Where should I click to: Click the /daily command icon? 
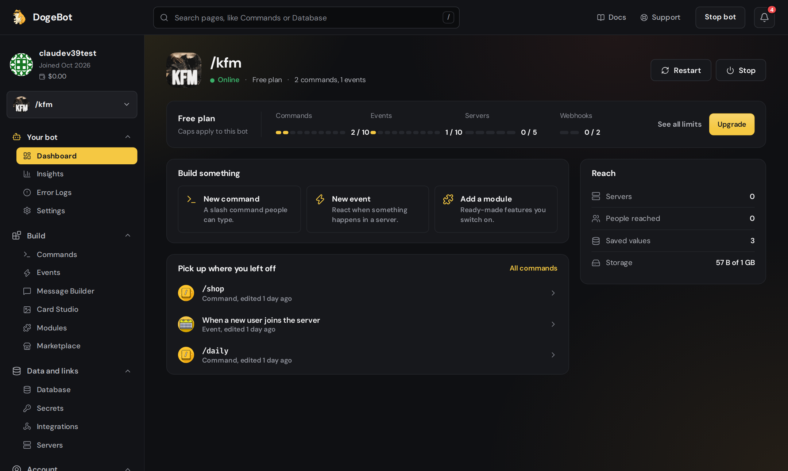coord(186,355)
